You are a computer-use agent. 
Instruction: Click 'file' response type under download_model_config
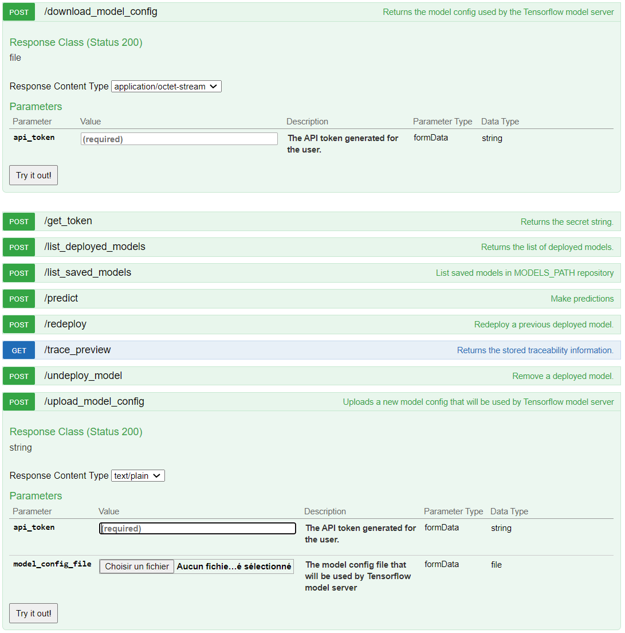[15, 58]
